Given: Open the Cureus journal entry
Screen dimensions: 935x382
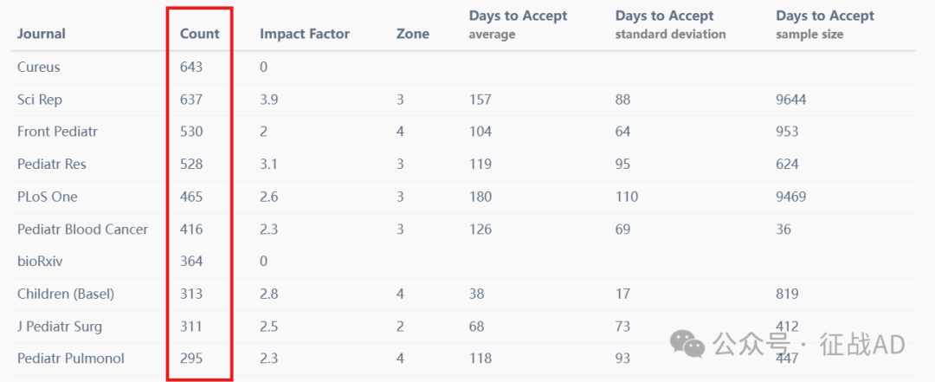Looking at the screenshot, I should point(39,67).
